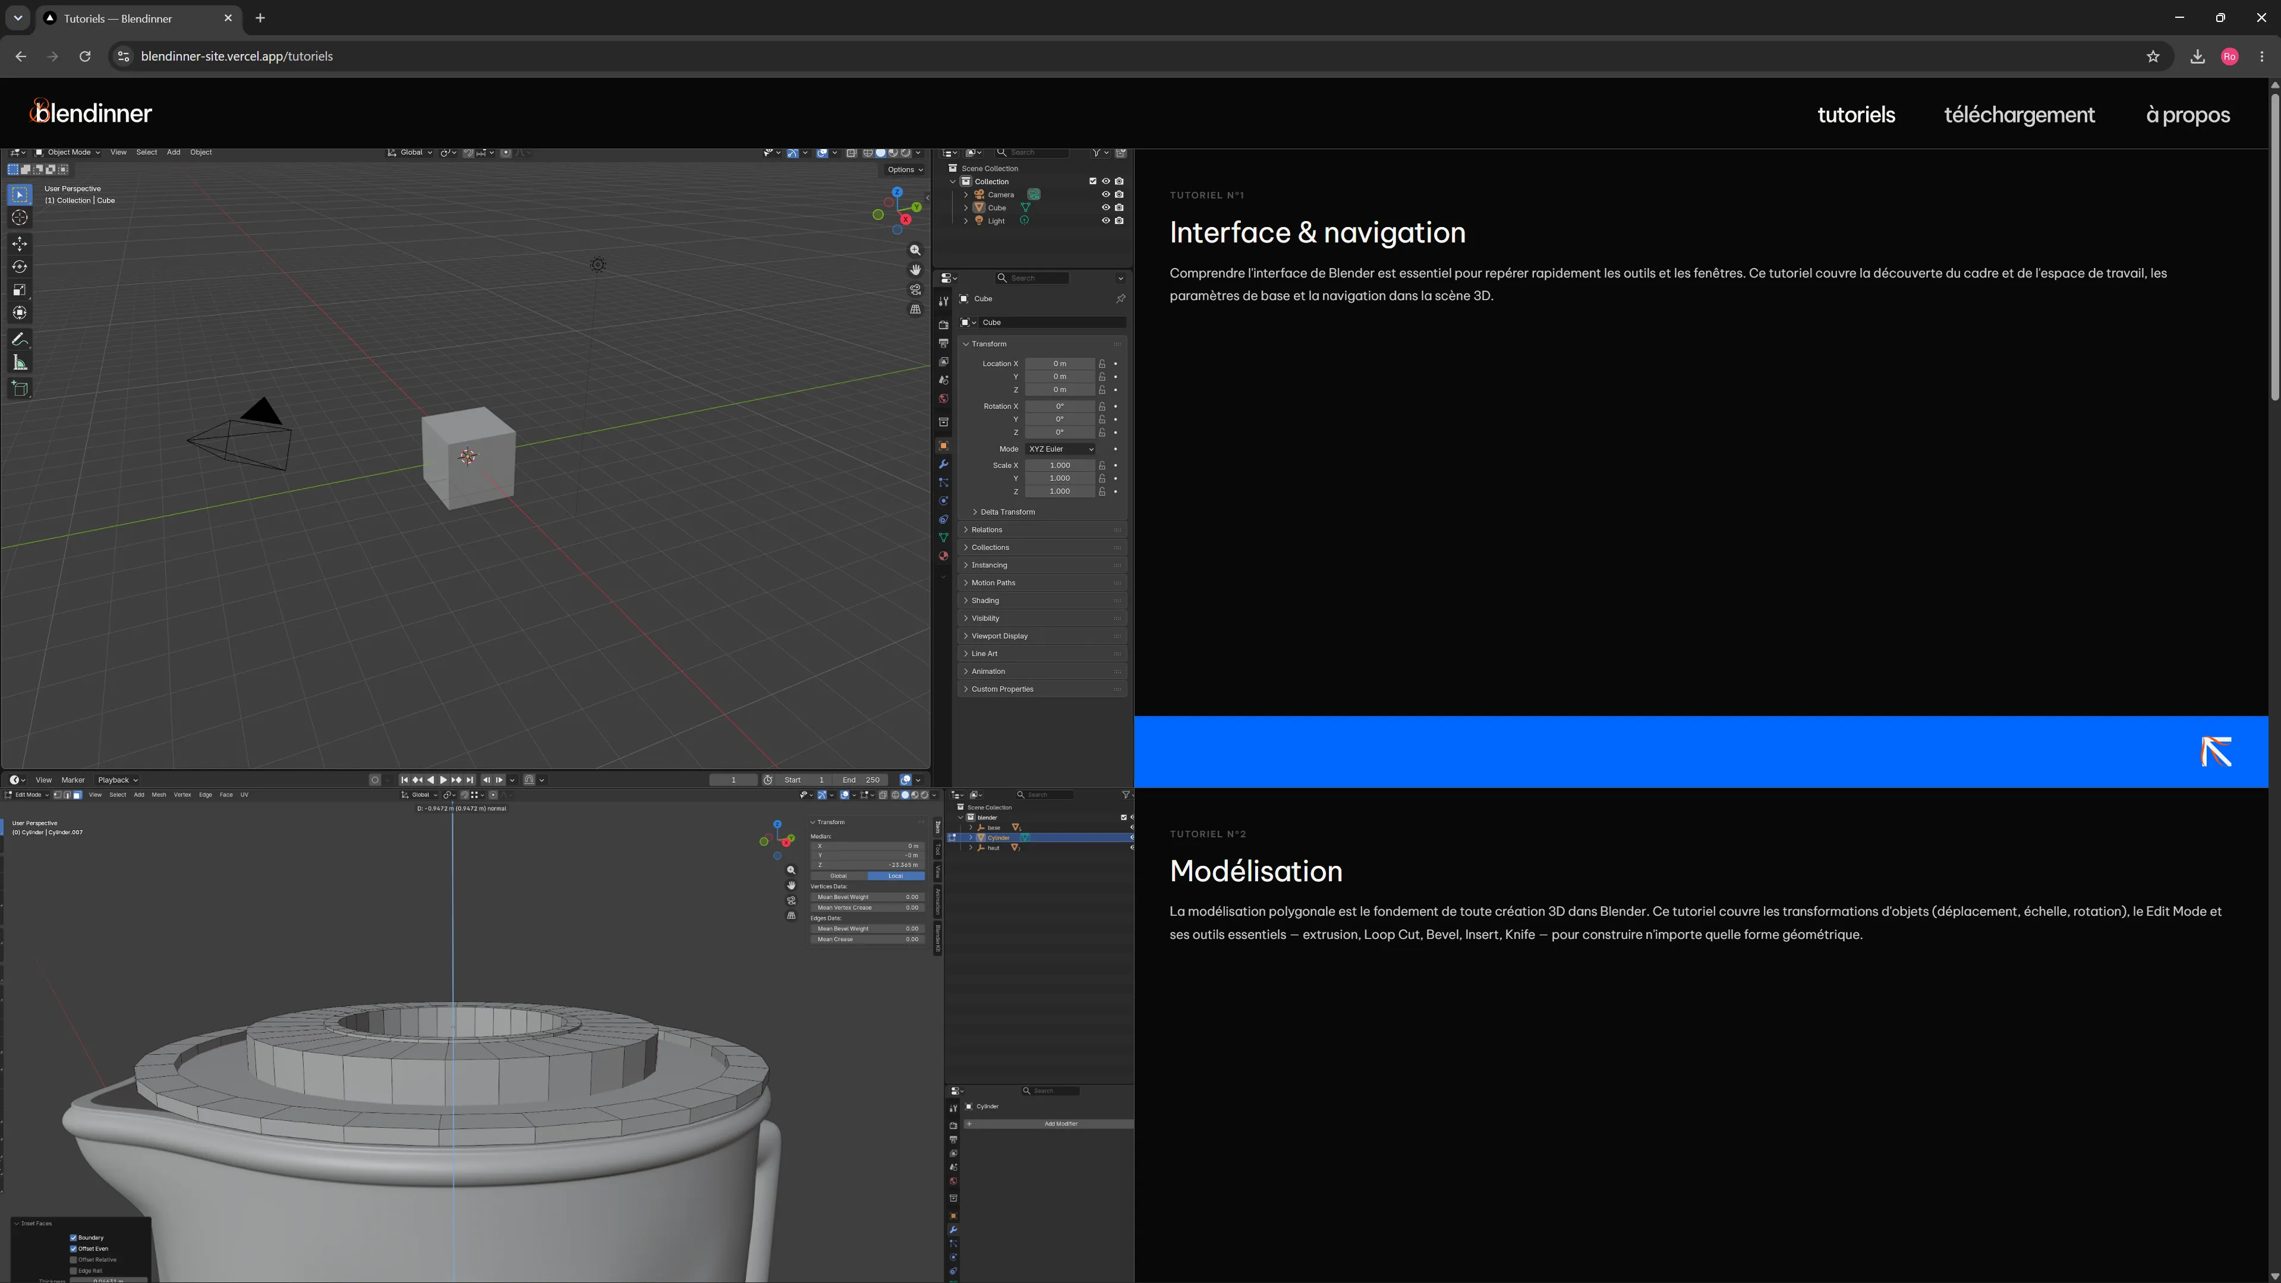Open the Marker menu in the timeline
Image resolution: width=2281 pixels, height=1283 pixels.
click(73, 780)
